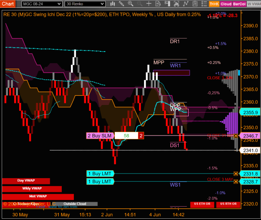Click the 2346.7 order price marker
261x220 pixels.
250,136
